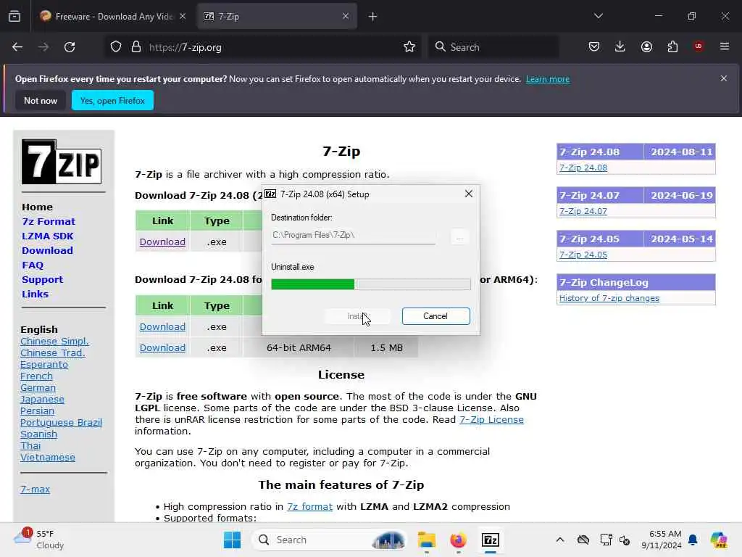Open the Download sidebar menu link
This screenshot has width=742, height=557.
click(x=47, y=250)
